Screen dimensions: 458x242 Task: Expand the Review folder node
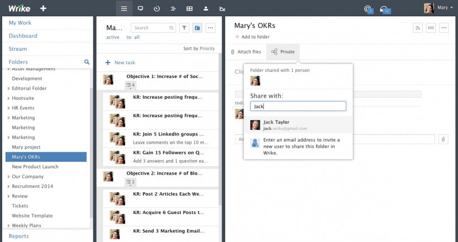click(9, 196)
